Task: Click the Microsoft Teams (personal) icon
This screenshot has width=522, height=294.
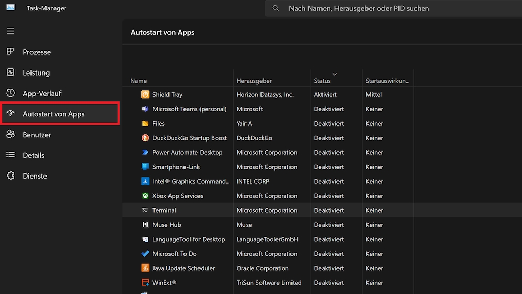Action: [x=145, y=109]
